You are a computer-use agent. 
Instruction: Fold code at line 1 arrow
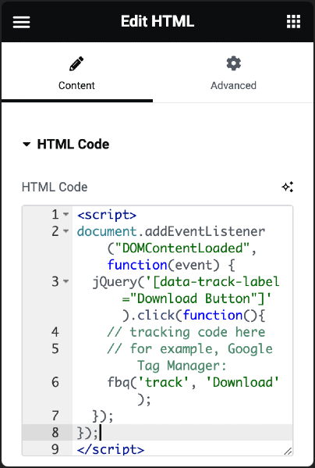66,214
